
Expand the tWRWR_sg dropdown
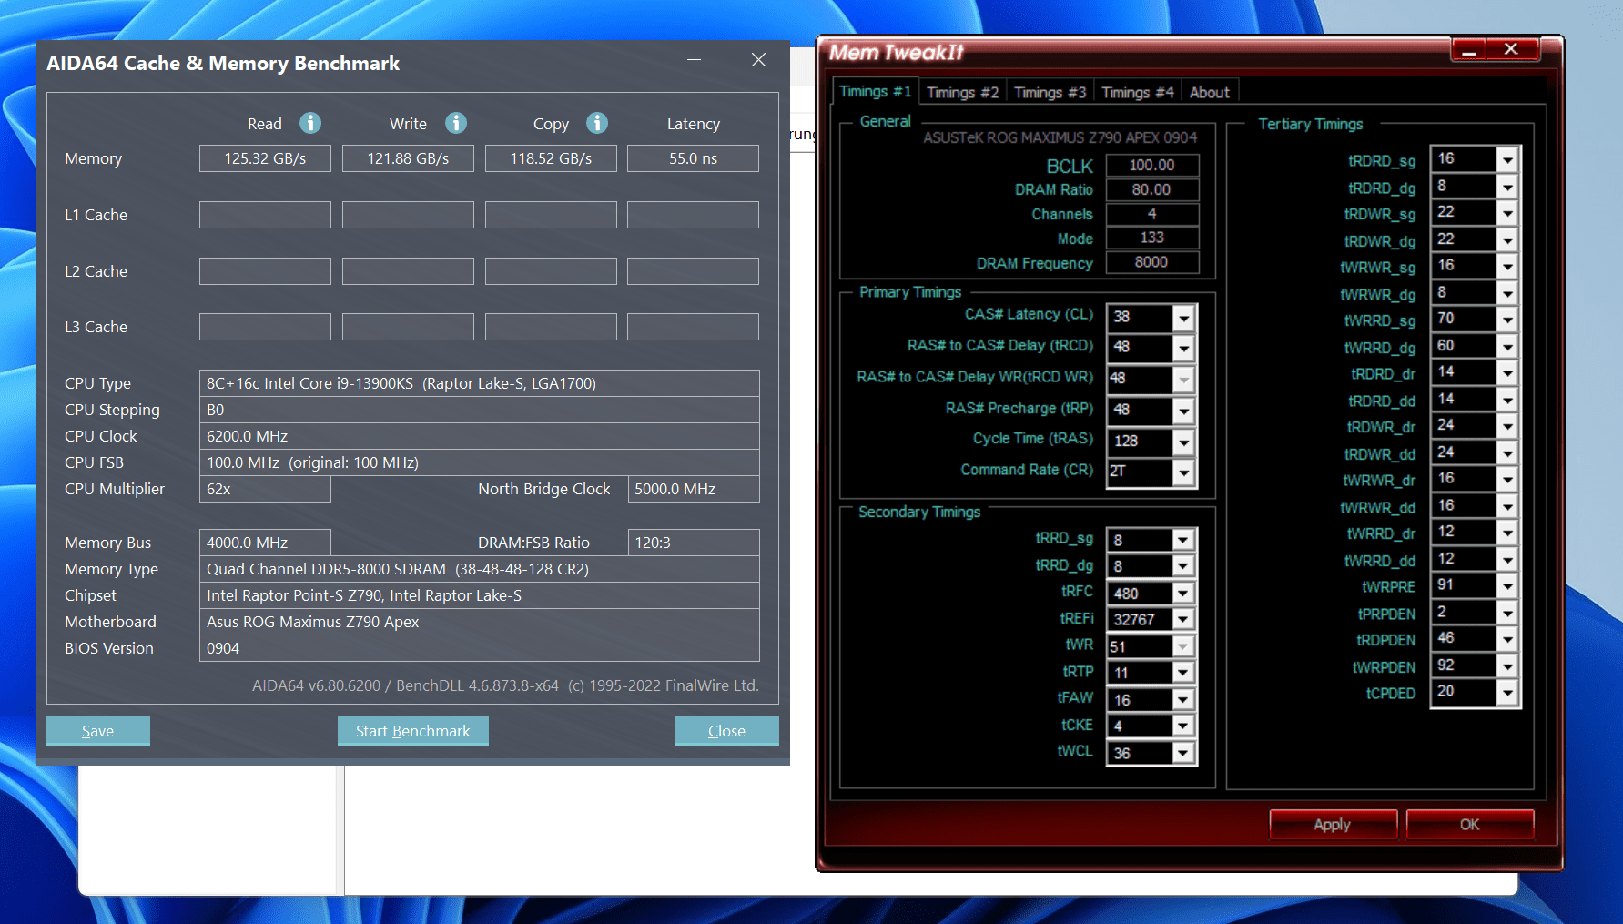[1507, 268]
